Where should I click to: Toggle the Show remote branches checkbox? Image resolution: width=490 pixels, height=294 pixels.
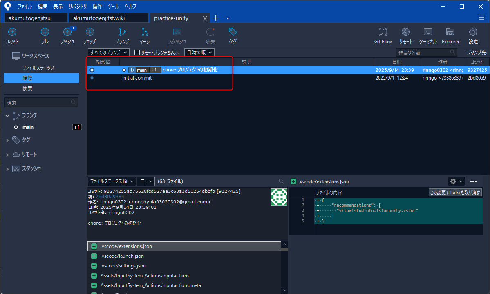tap(137, 52)
